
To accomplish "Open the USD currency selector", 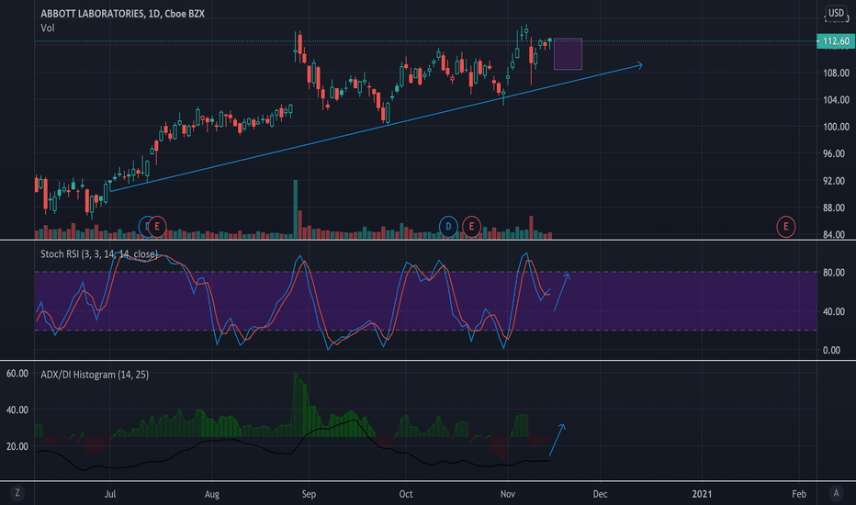I will pyautogui.click(x=836, y=13).
